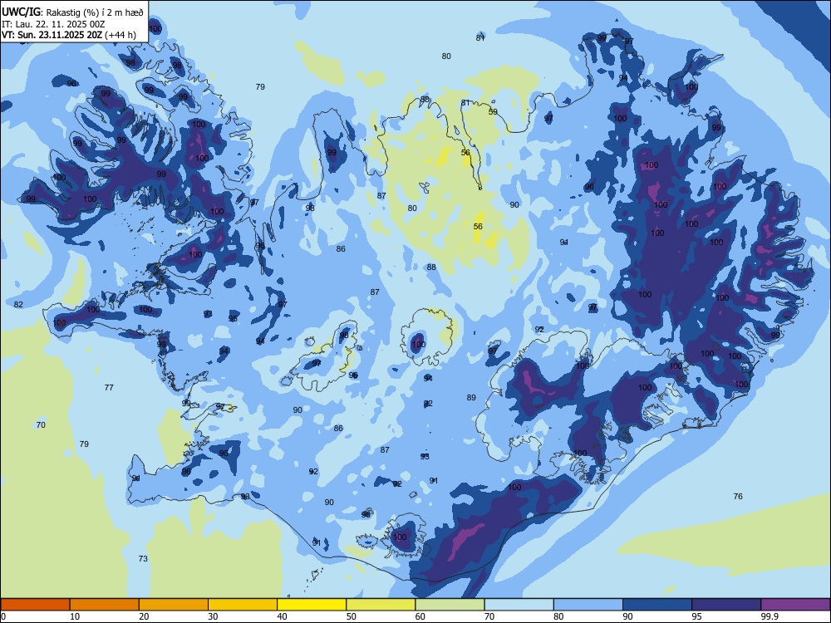
Task: Select the map value 89 in central Iceland
Action: click(471, 397)
